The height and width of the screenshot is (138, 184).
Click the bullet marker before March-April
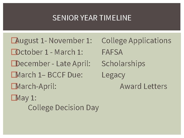13,86
